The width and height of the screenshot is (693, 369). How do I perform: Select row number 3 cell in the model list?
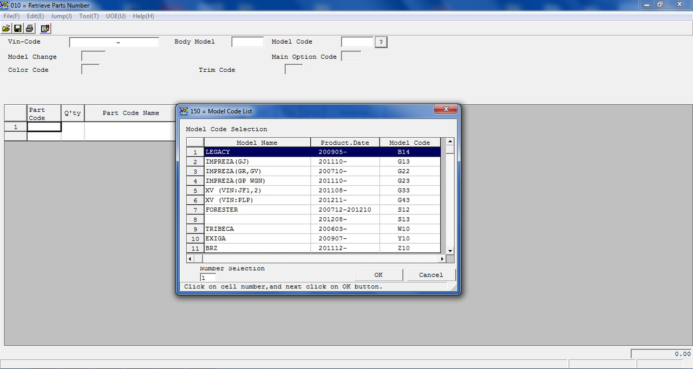click(x=195, y=171)
